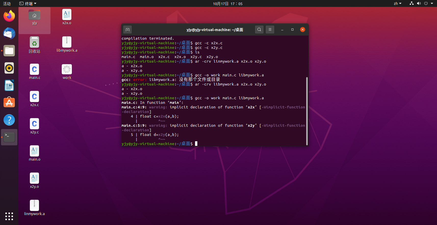Viewport: 437px width, 225px height.
Task: Open the date and time calendar menu
Action: pos(228,4)
